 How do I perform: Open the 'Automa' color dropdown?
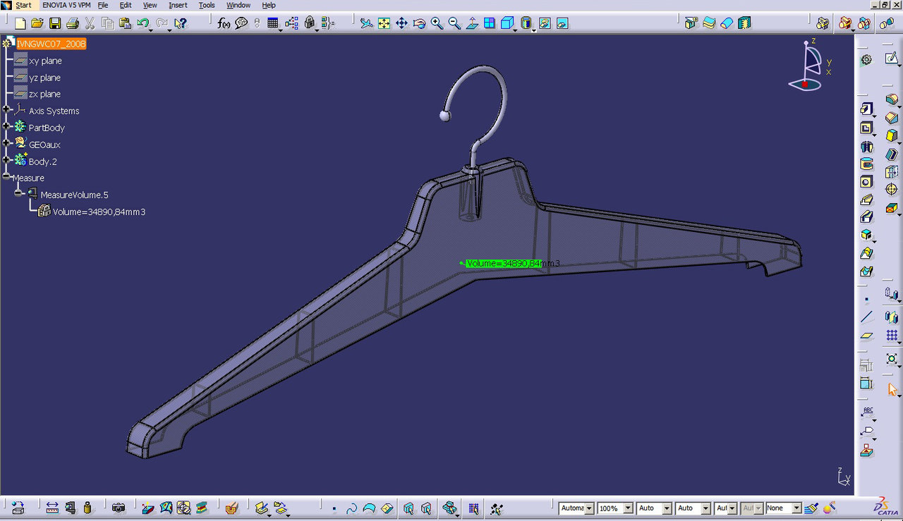[x=588, y=508]
